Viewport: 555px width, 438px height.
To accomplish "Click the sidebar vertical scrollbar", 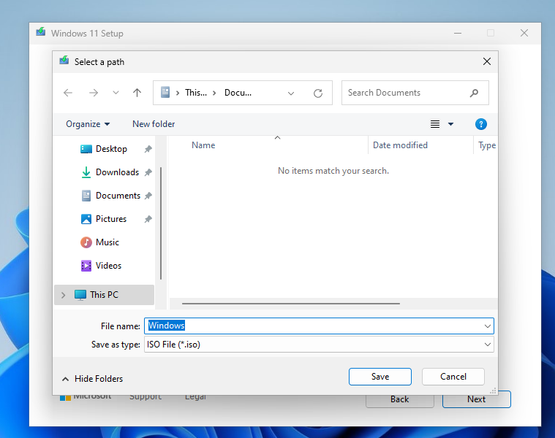I will [x=161, y=223].
